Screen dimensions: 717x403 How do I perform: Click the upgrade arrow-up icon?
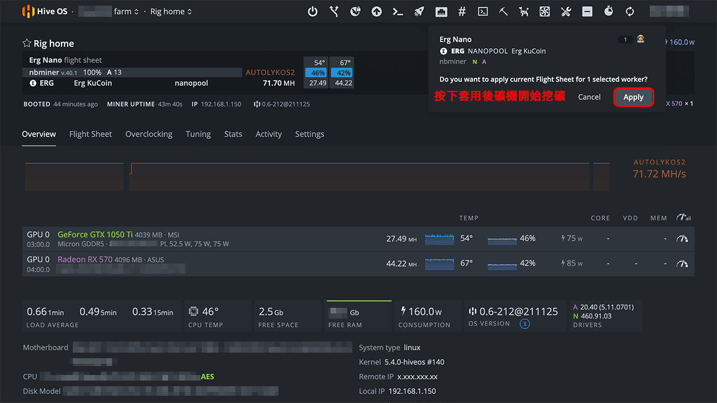[x=377, y=11]
